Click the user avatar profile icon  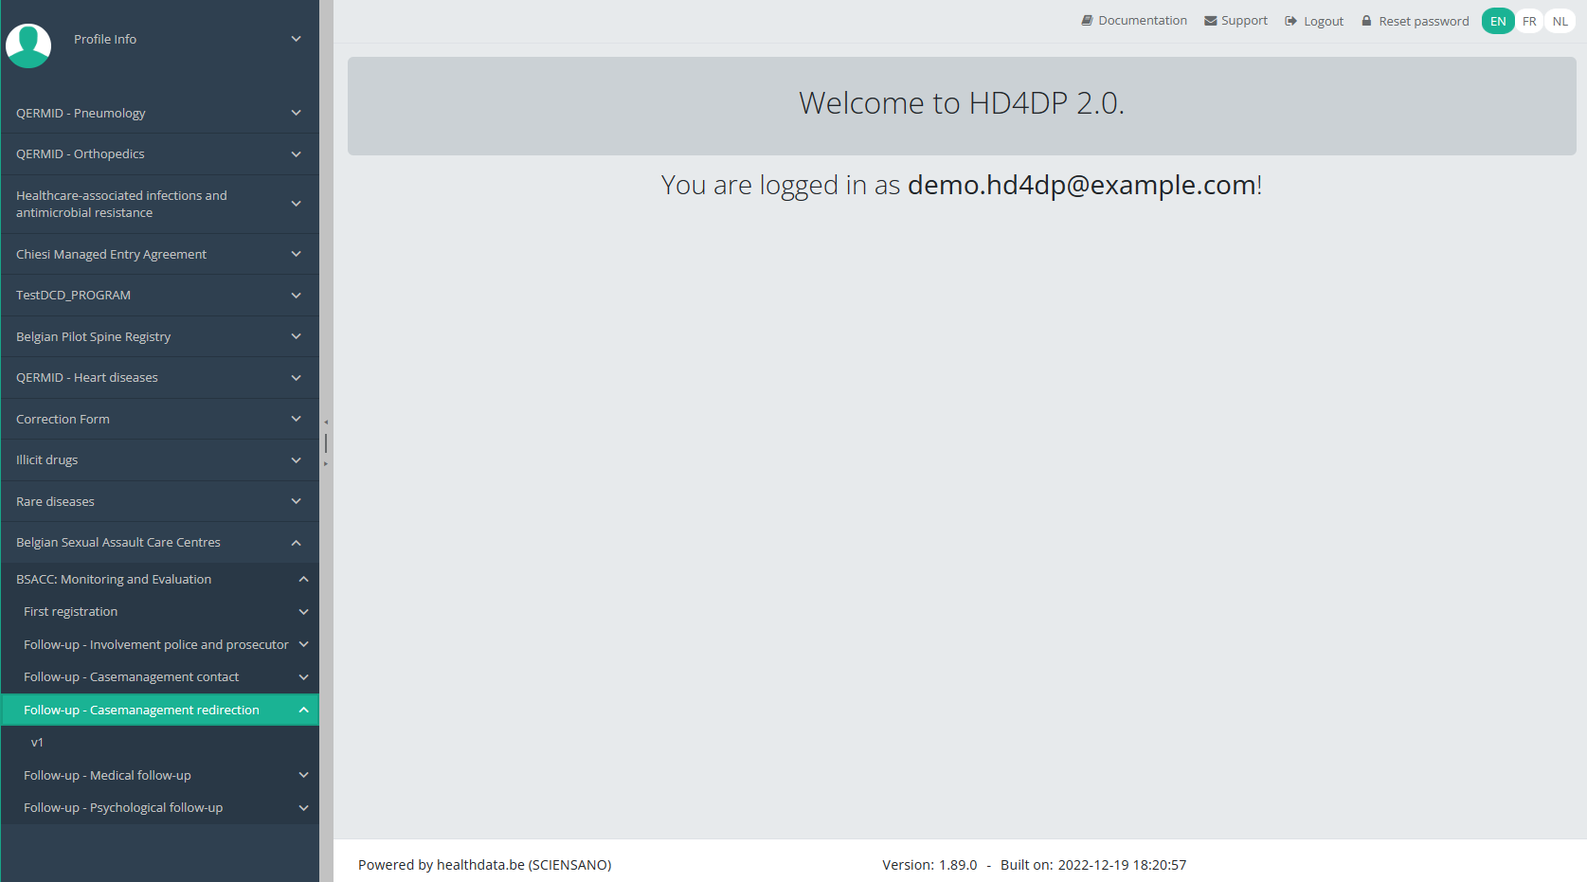[28, 45]
